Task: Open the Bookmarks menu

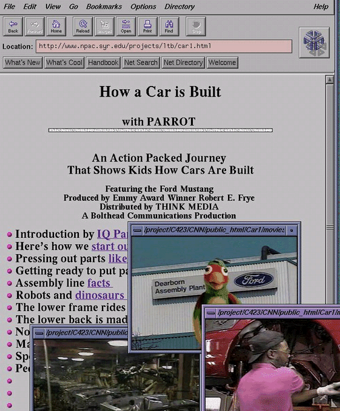Action: tap(104, 7)
